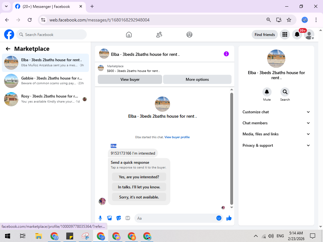Open the Elba conversation in list
The image size is (323, 242).
(x=45, y=63)
